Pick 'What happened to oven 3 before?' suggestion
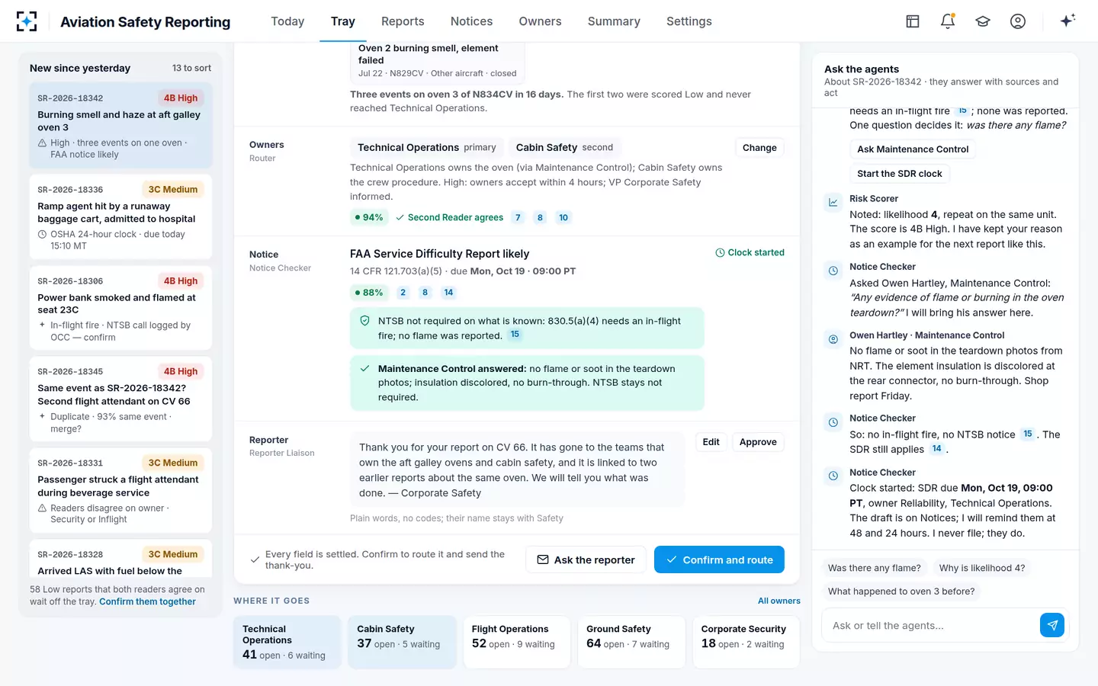Image resolution: width=1098 pixels, height=686 pixels. (901, 591)
